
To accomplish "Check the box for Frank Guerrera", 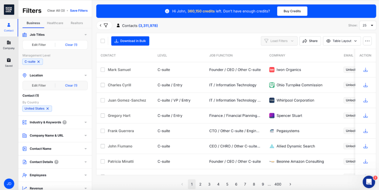I will (x=103, y=131).
